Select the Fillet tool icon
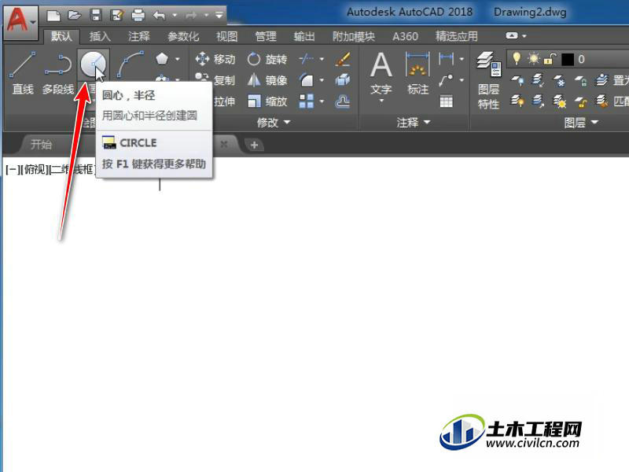The width and height of the screenshot is (629, 472). pyautogui.click(x=307, y=80)
